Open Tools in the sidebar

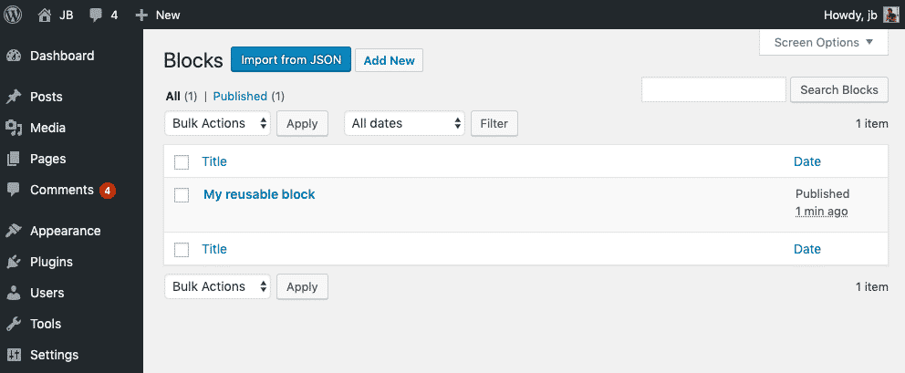(x=46, y=324)
